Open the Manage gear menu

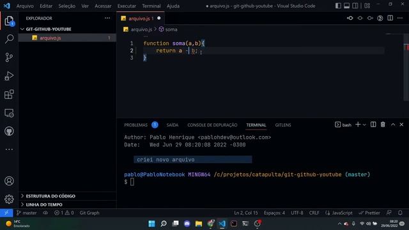point(9,199)
